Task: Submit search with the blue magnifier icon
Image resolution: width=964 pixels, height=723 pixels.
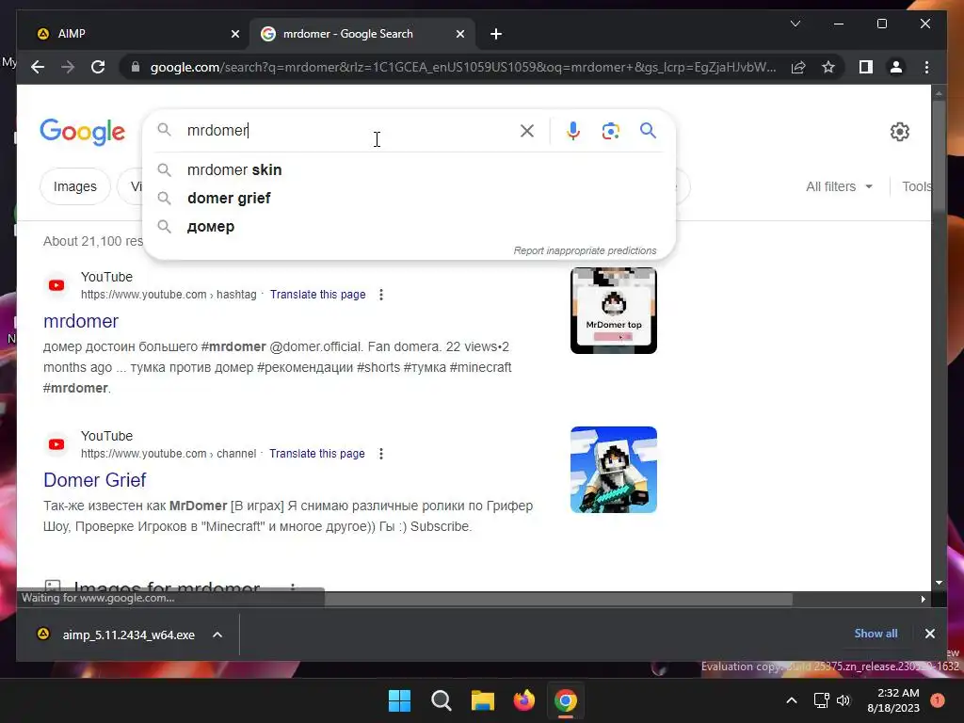Action: click(x=648, y=130)
